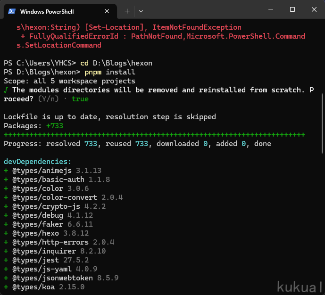Click the '@types/debug 4.1.12' line

[48, 215]
